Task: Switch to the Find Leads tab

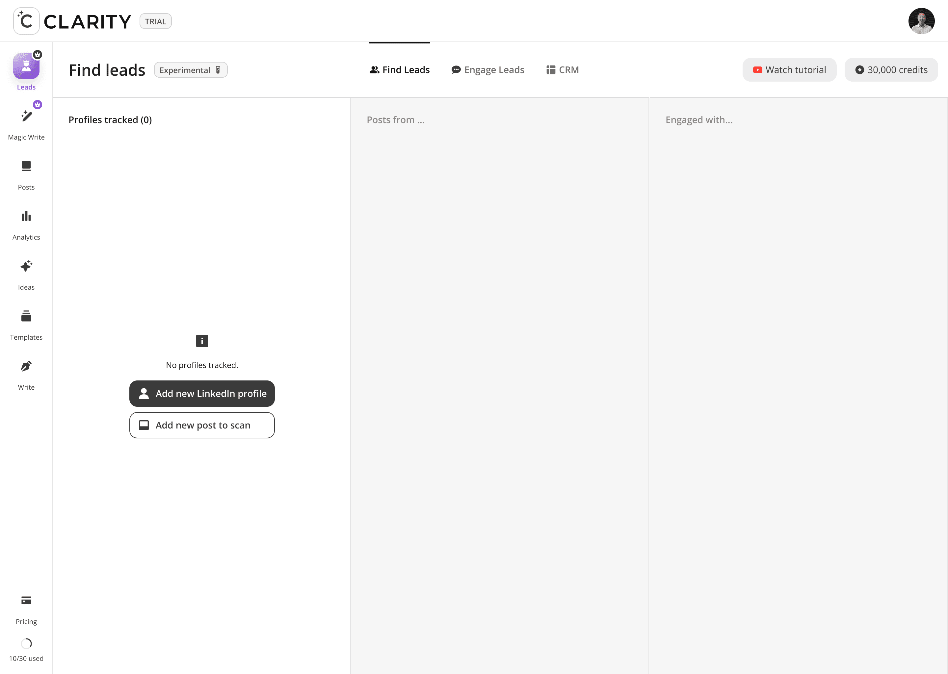Action: click(400, 70)
